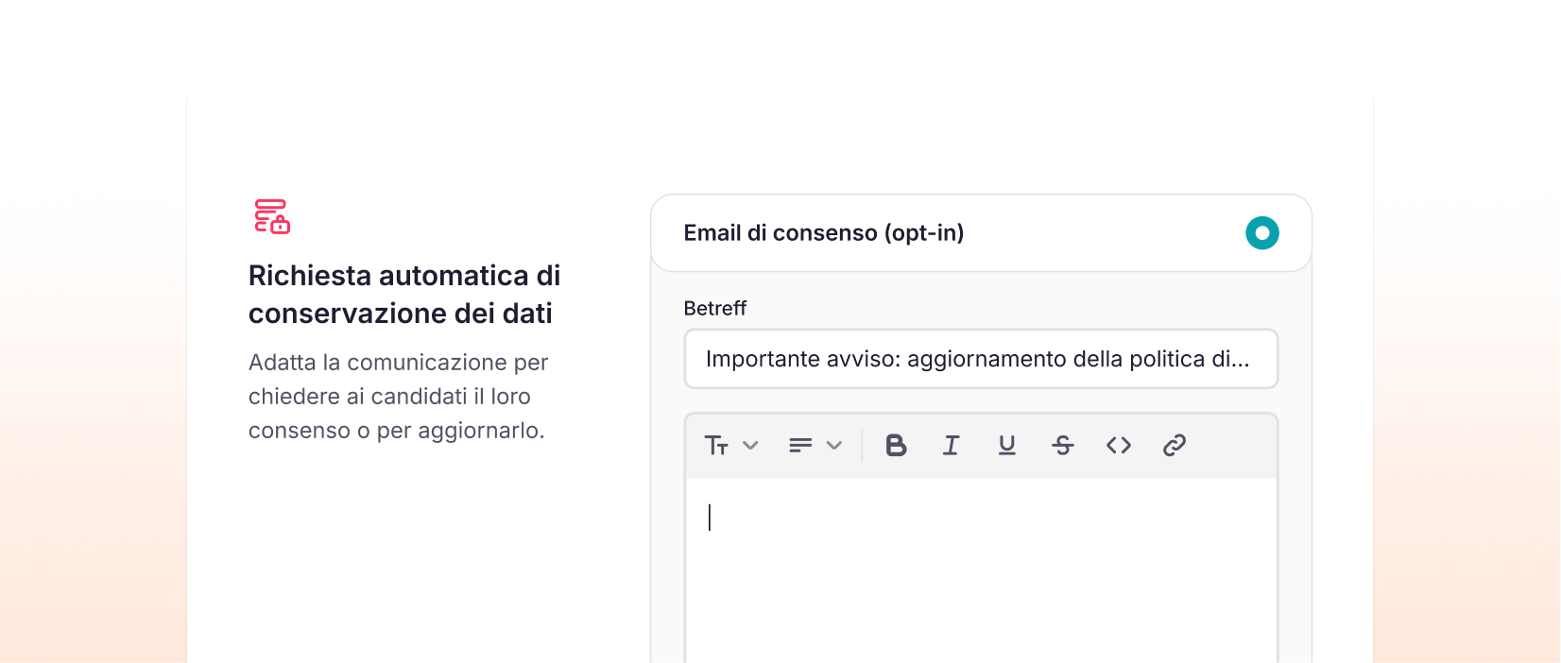Place the cursor in the email body editor
Screen dimensions: 1561x663
point(980,567)
